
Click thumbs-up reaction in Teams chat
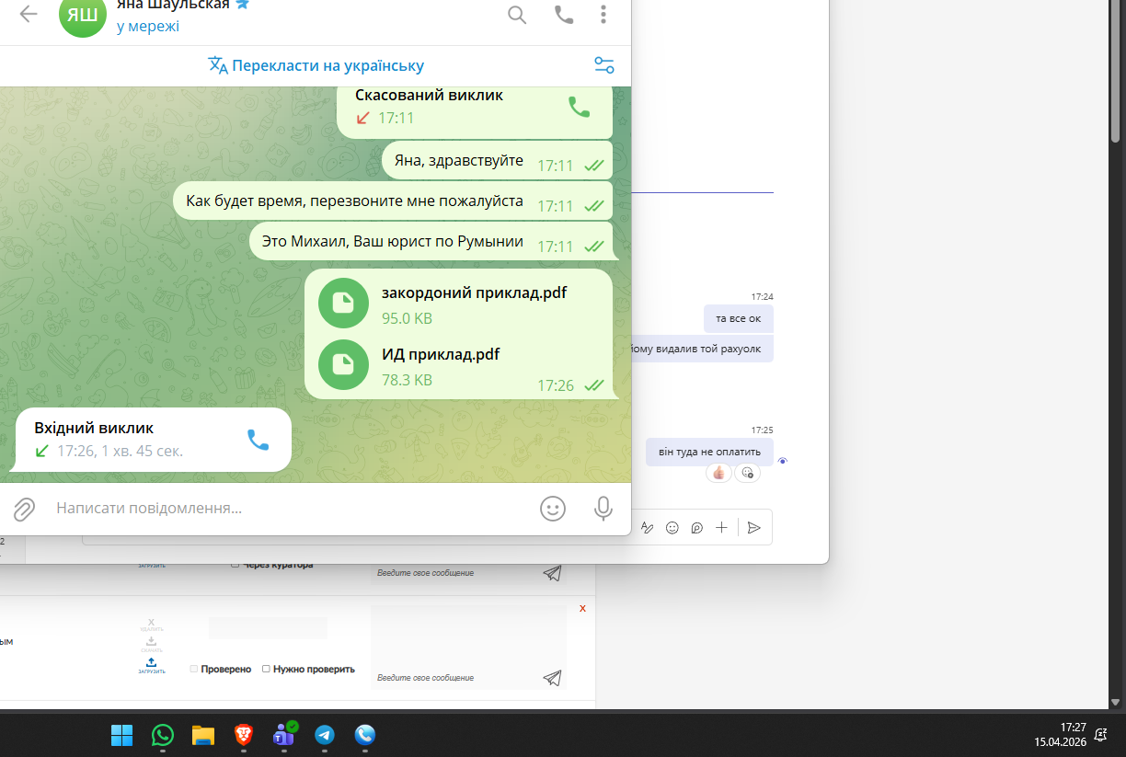coord(718,473)
